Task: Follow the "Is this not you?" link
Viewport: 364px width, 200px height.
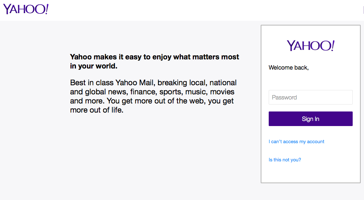Action: point(285,160)
